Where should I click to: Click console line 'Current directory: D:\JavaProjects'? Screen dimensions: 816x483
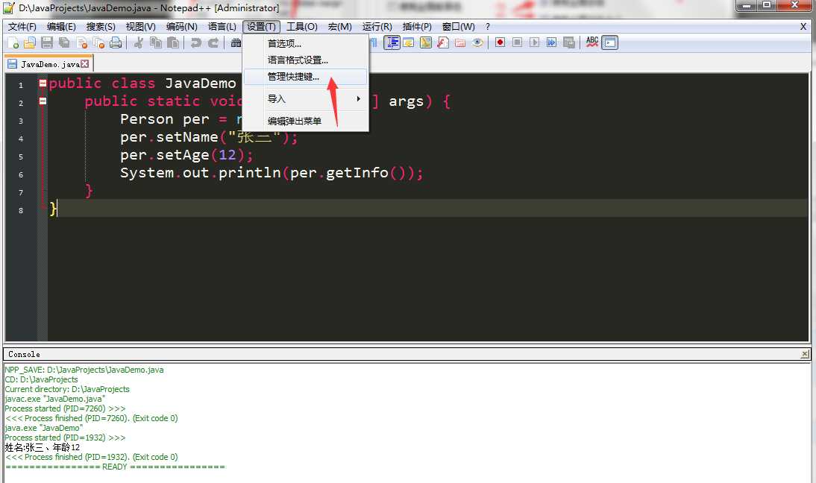67,389
